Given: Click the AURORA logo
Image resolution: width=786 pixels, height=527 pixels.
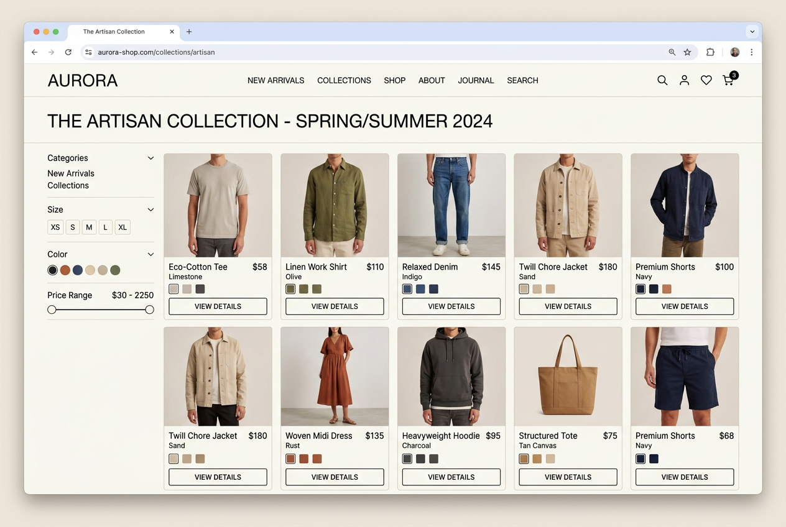Looking at the screenshot, I should click(83, 81).
